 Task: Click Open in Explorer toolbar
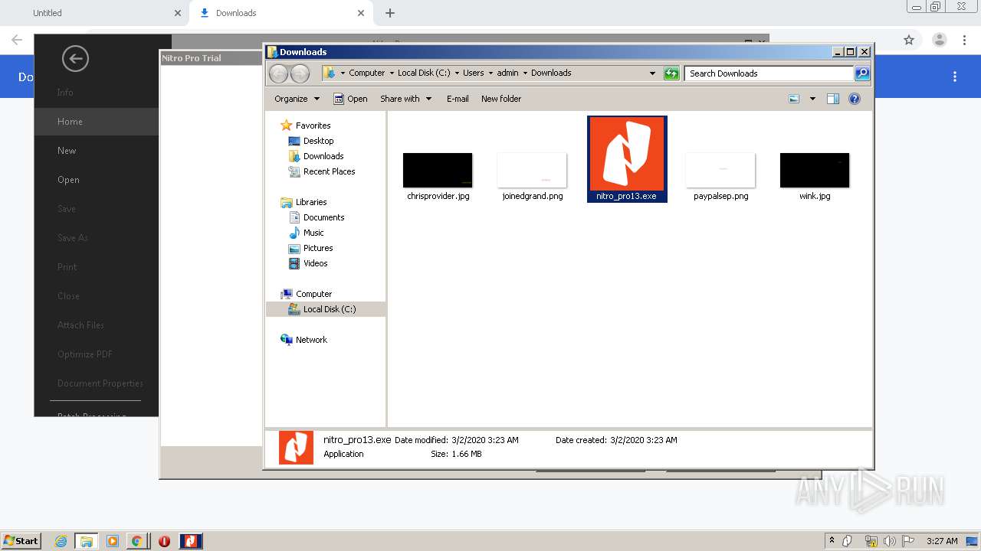(x=350, y=99)
